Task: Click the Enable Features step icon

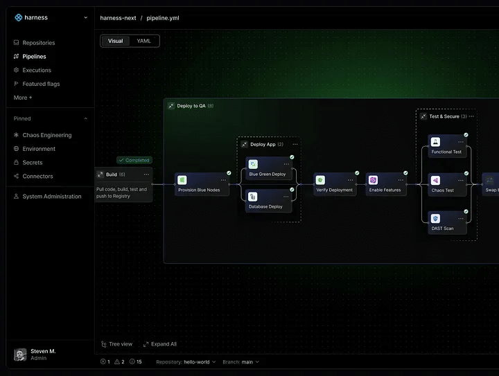Action: (x=373, y=180)
